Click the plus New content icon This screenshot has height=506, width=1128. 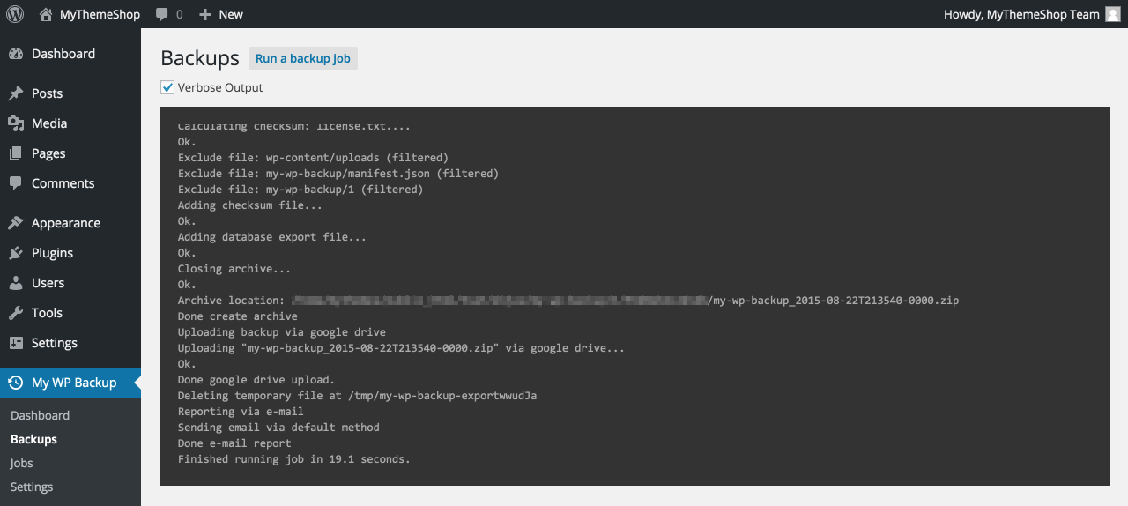tap(205, 14)
